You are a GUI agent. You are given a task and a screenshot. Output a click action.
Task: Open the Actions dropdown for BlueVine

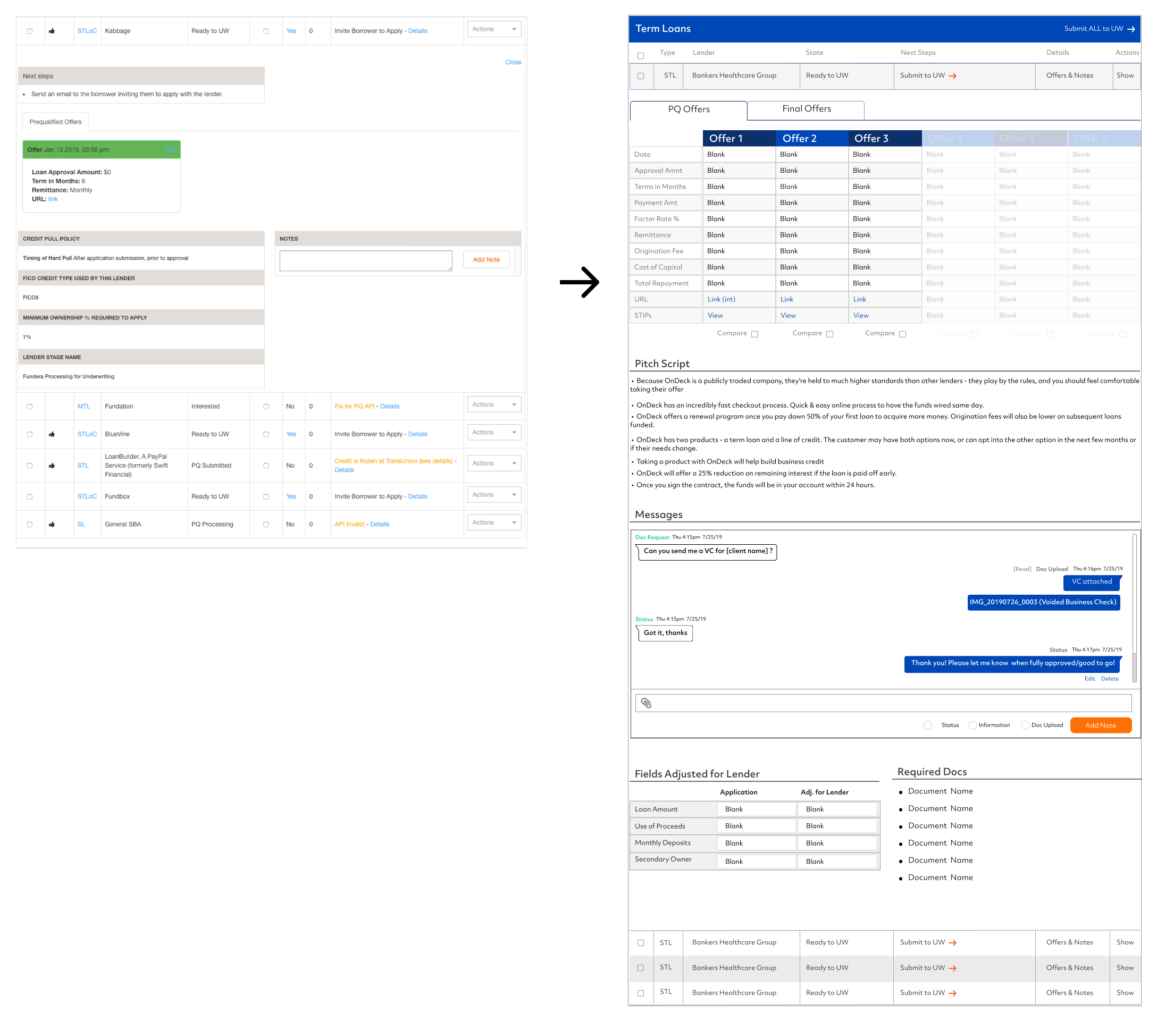tap(493, 433)
